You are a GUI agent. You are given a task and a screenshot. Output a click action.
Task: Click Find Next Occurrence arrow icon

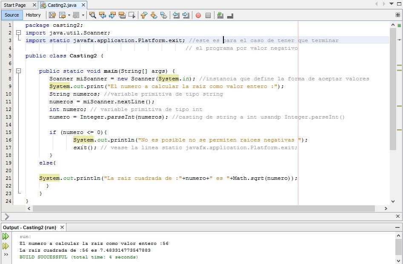click(112, 15)
